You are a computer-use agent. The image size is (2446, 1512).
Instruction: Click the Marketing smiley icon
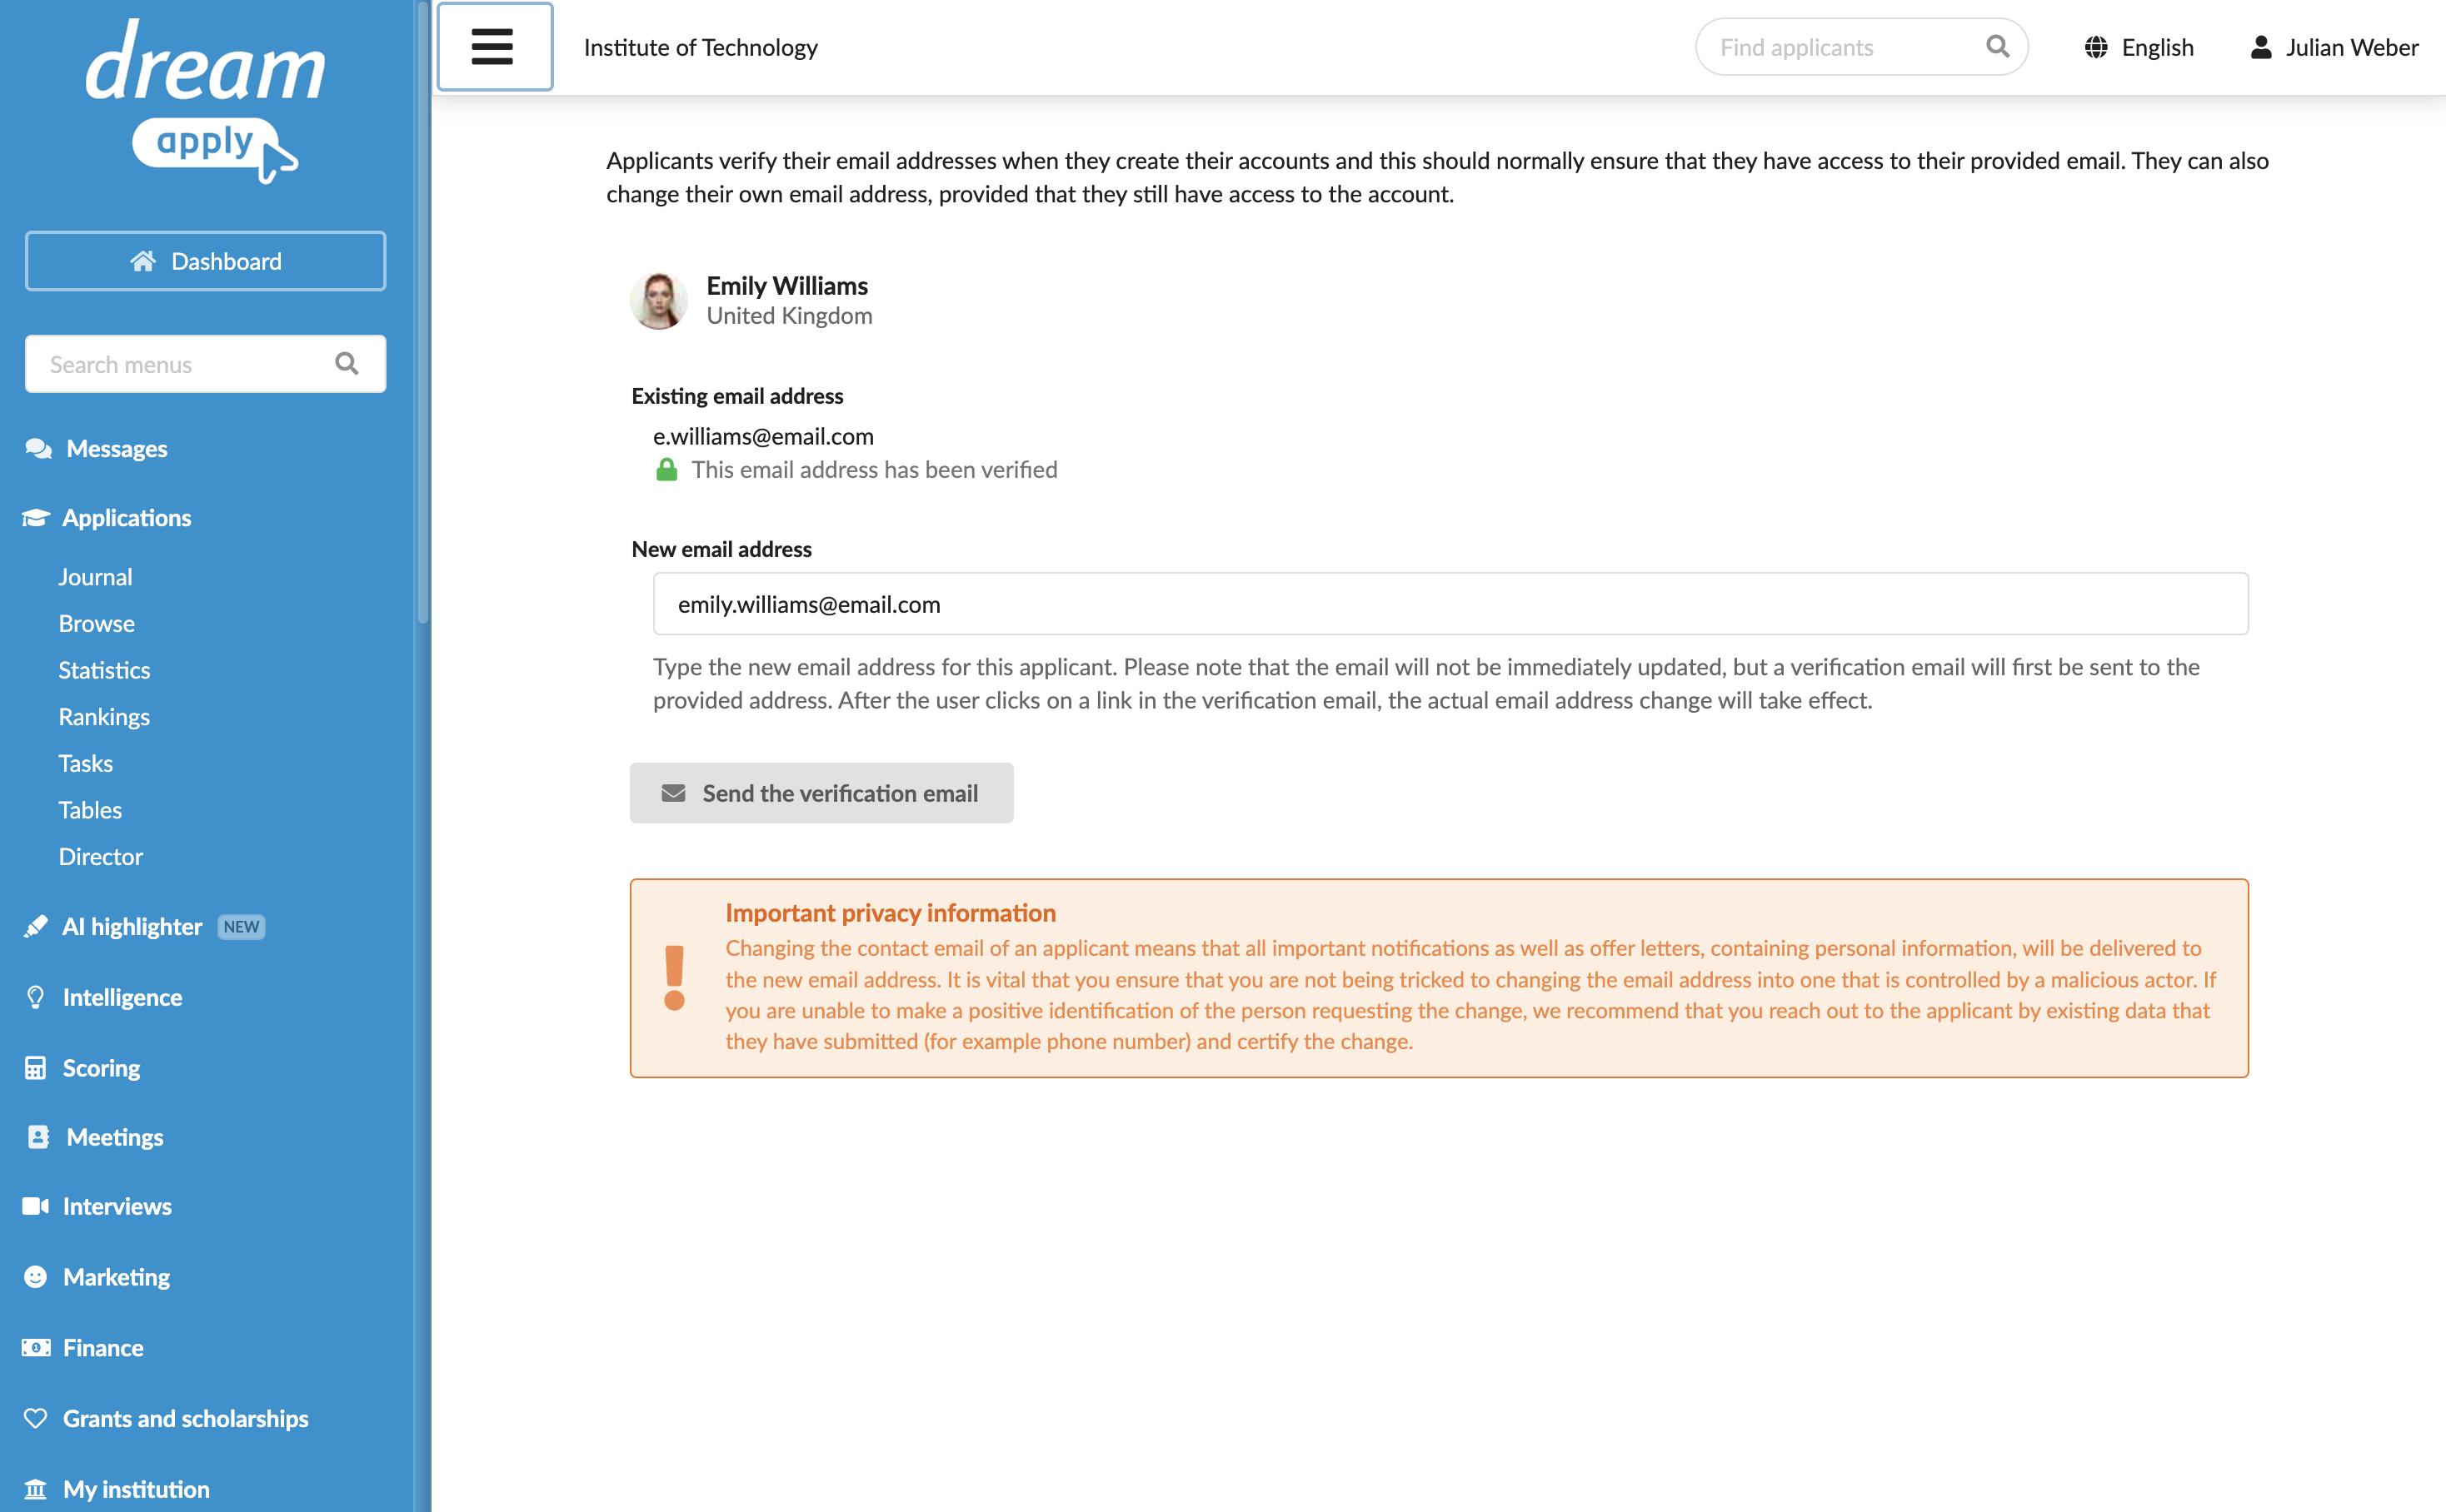(35, 1277)
